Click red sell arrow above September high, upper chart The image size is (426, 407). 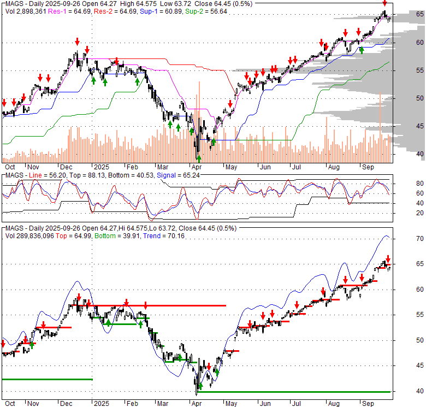[384, 3]
